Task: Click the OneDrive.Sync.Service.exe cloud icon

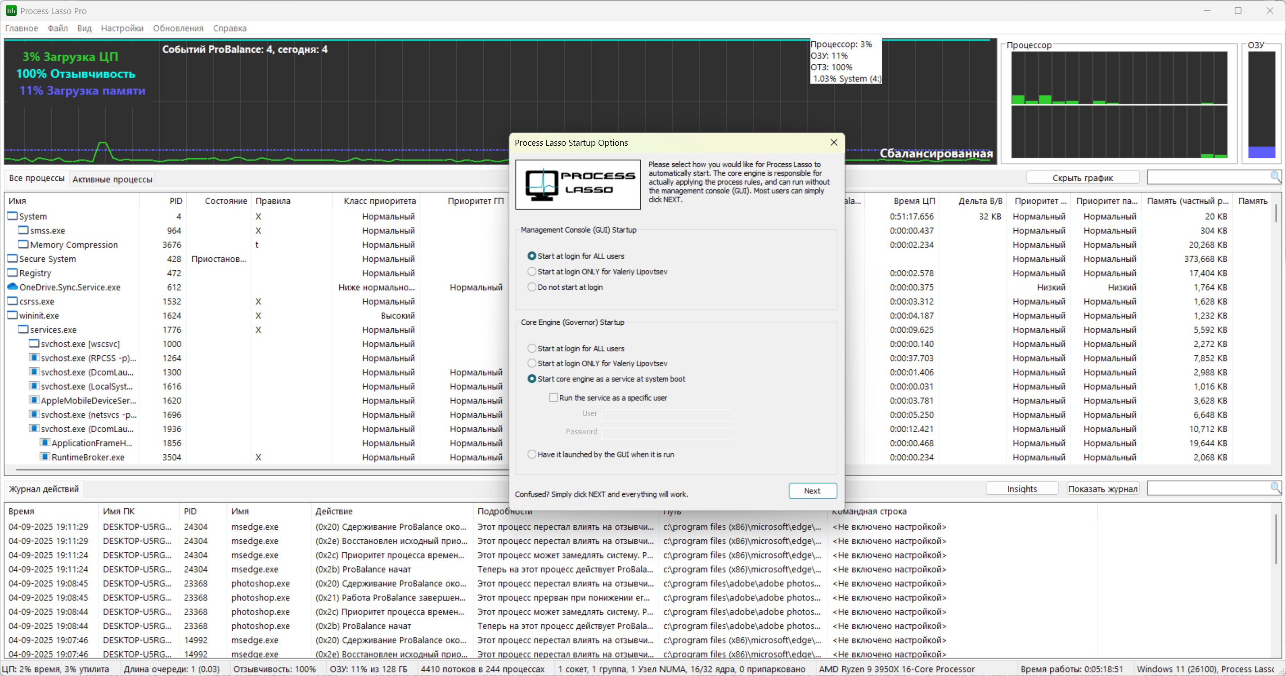Action: (13, 287)
